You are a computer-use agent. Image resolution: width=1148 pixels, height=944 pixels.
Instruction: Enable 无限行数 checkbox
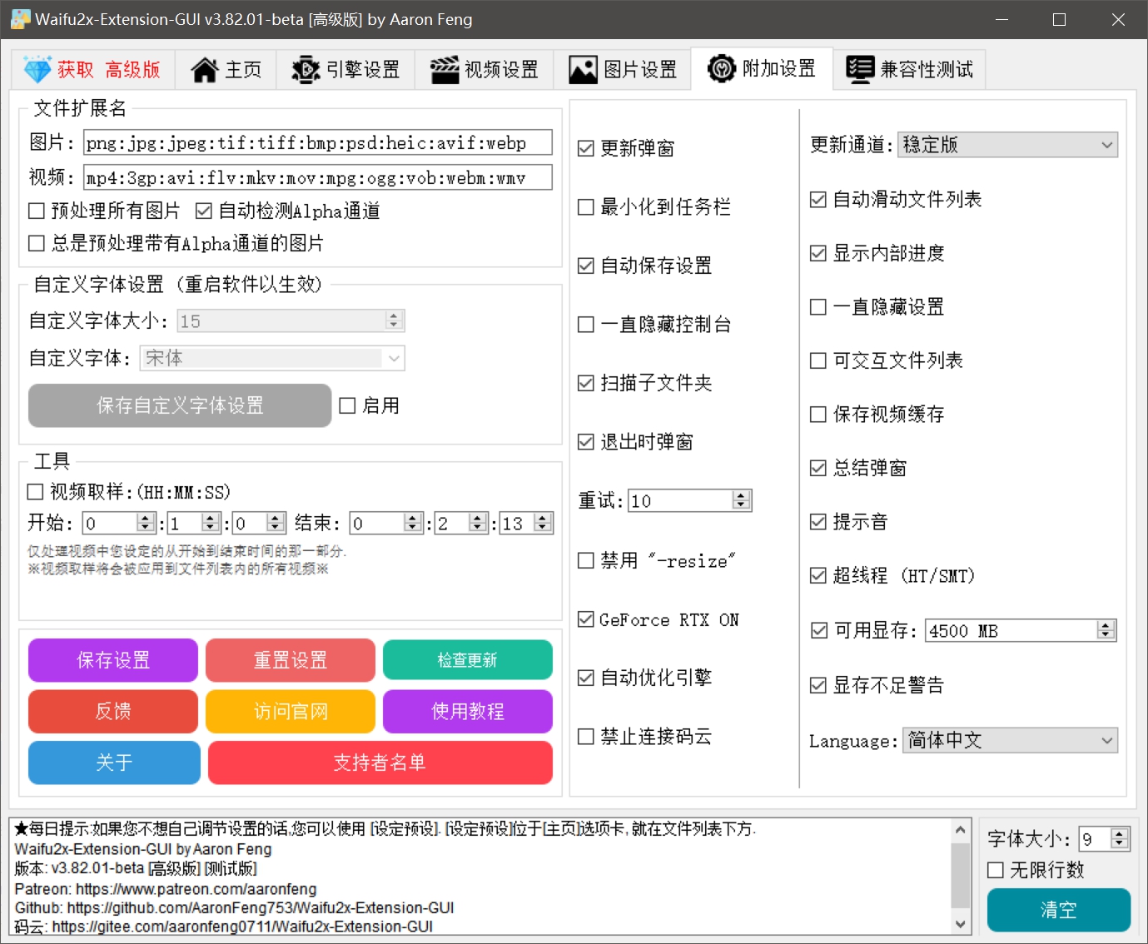1036,871
